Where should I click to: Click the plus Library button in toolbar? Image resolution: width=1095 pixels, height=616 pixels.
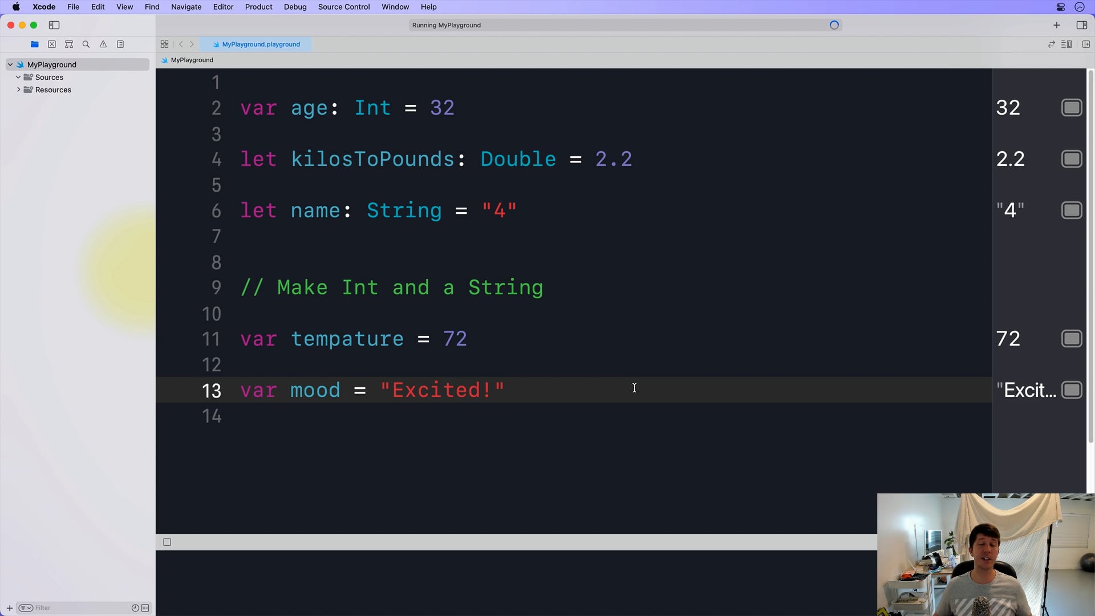pos(1057,25)
